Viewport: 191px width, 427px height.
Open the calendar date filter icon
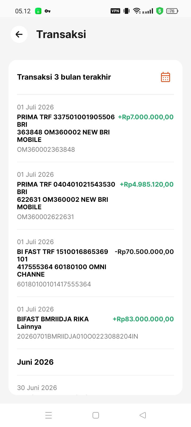click(166, 77)
